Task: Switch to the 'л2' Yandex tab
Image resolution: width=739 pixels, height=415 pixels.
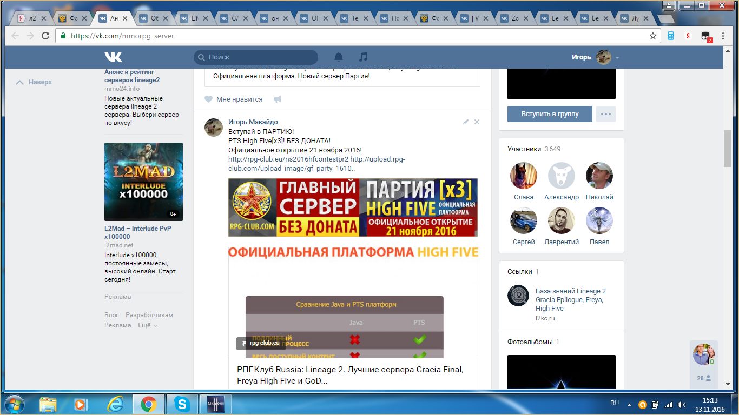Action: 31,18
